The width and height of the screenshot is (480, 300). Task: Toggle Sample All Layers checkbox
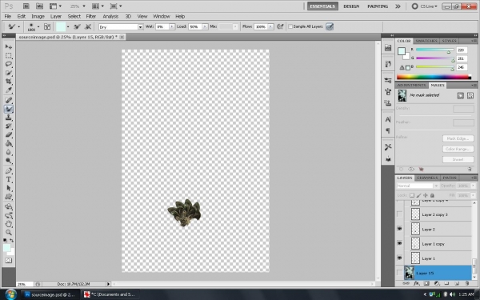tap(290, 26)
